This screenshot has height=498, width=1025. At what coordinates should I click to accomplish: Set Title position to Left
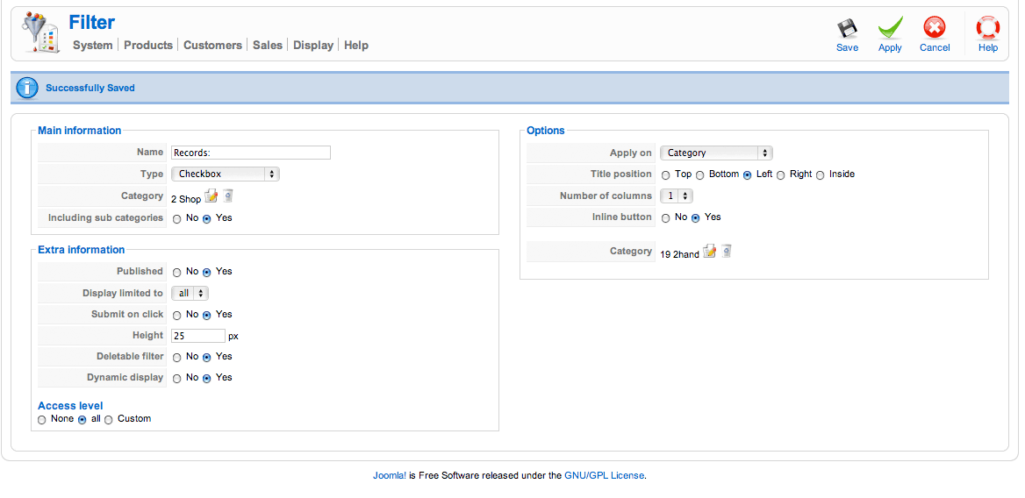[747, 175]
